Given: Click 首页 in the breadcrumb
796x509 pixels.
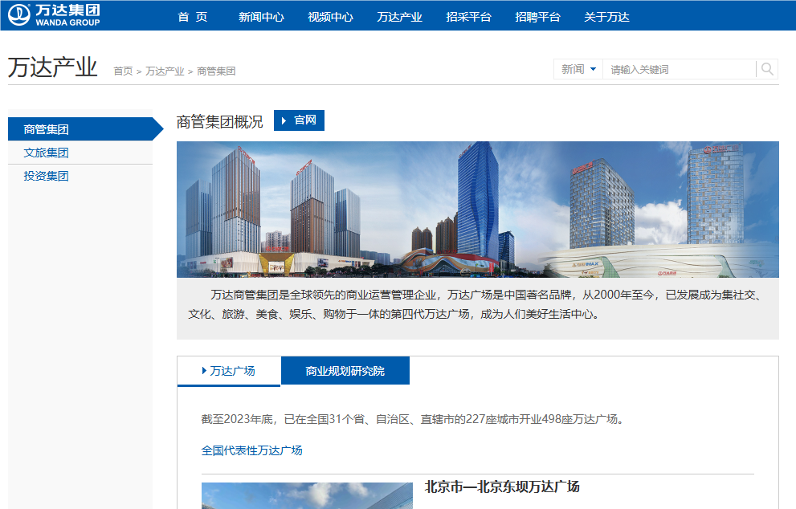Looking at the screenshot, I should pos(123,71).
